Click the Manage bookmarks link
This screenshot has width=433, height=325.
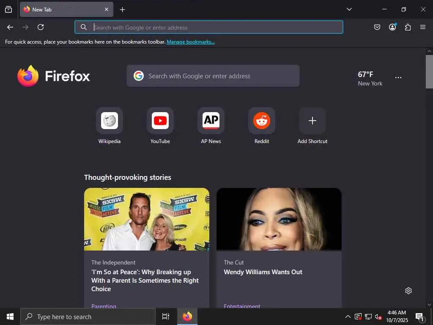(191, 42)
